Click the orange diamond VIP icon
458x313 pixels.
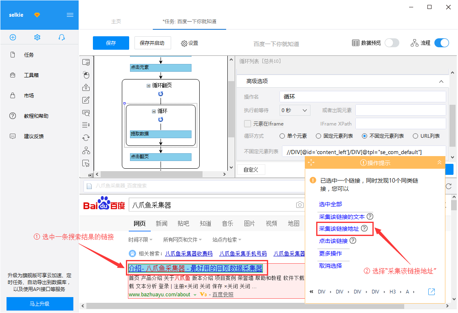click(x=37, y=15)
